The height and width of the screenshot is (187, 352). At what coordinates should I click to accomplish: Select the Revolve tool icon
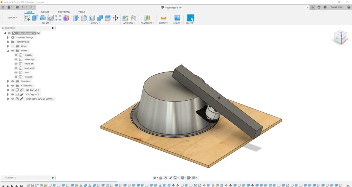tap(43, 18)
